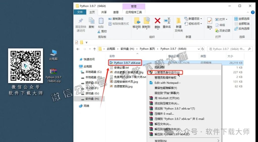Viewport: 258px width, 142px height.
Task: Select Local Disk (C:) in navigation pane
Action: (91, 72)
